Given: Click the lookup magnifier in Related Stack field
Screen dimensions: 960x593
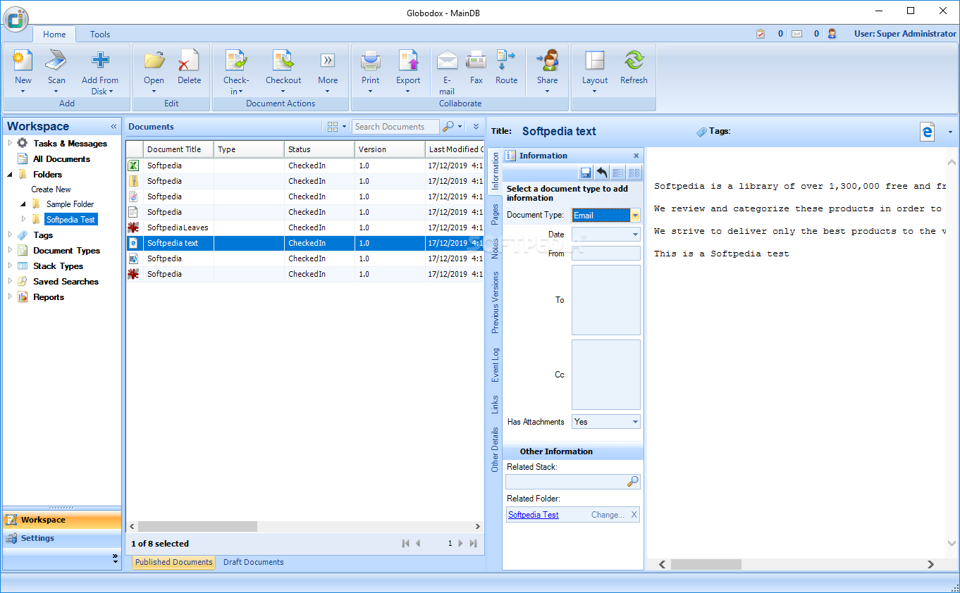Looking at the screenshot, I should click(x=632, y=482).
